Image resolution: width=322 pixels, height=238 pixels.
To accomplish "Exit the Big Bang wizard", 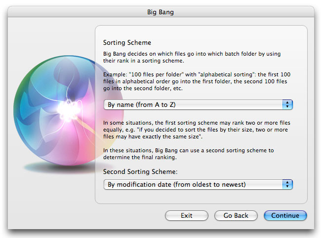I will pyautogui.click(x=186, y=215).
